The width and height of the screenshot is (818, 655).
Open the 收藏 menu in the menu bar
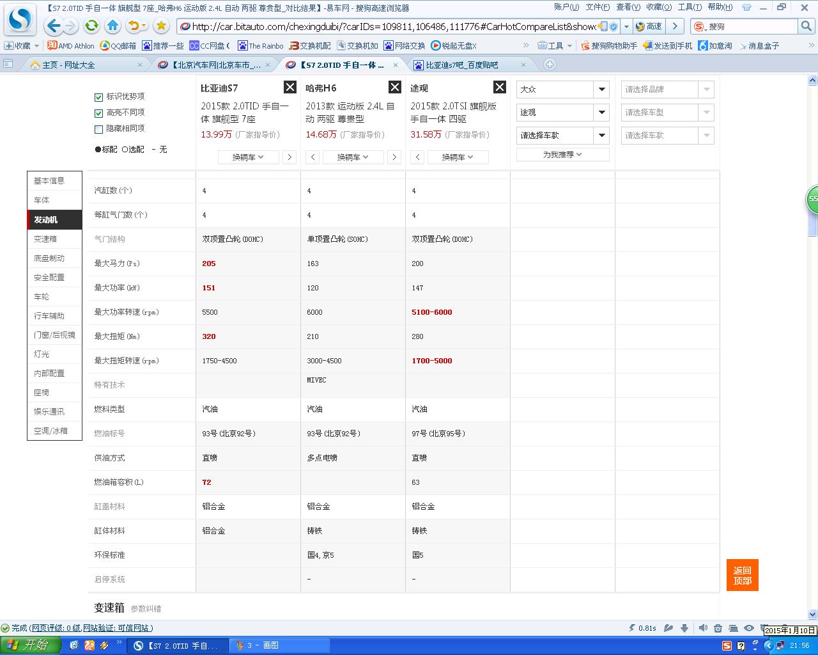pyautogui.click(x=659, y=7)
